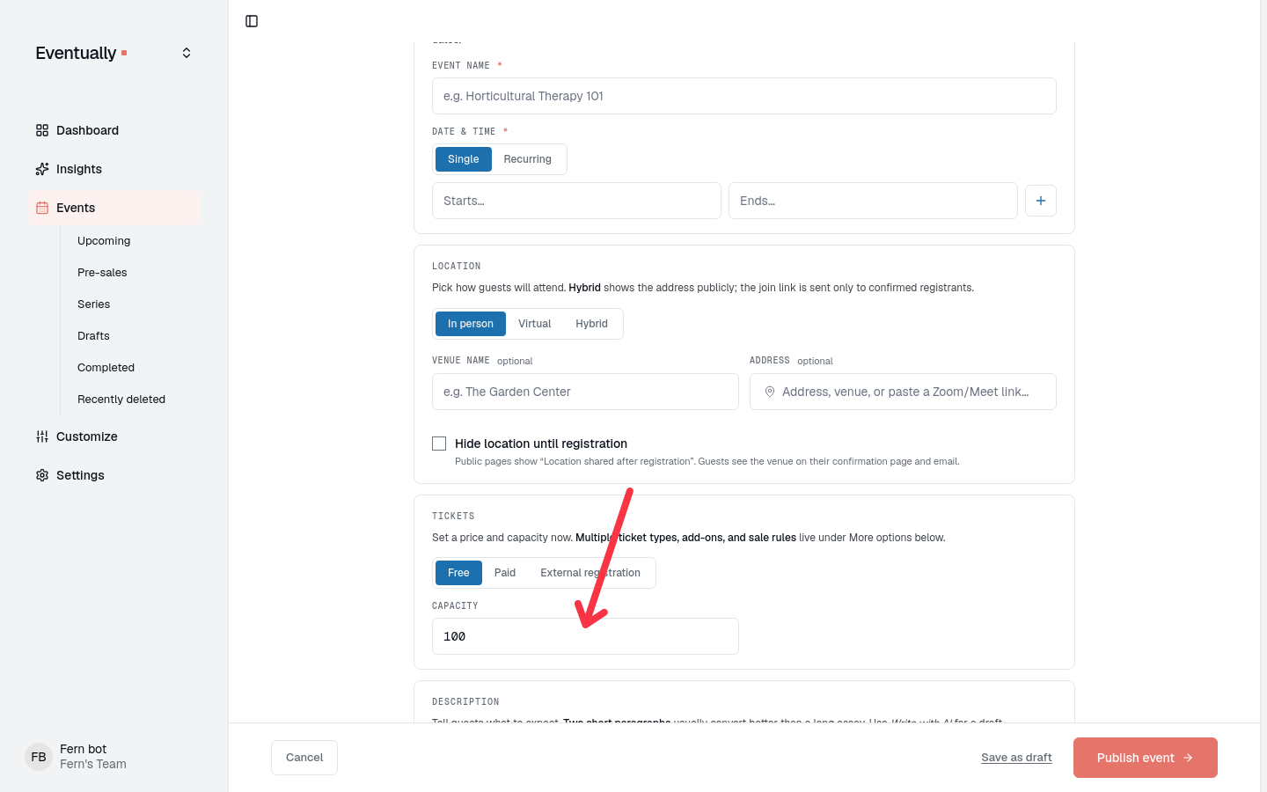The image size is (1267, 792).
Task: Choose External registration ticket option
Action: (x=590, y=573)
